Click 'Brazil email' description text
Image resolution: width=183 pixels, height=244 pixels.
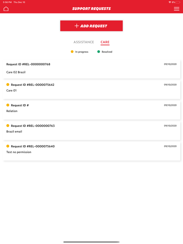click(x=14, y=132)
